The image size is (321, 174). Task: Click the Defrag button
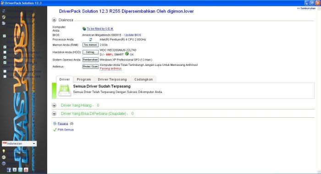(x=90, y=52)
